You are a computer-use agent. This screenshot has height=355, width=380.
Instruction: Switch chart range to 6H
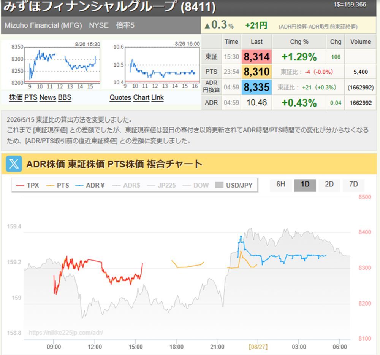pos(281,185)
